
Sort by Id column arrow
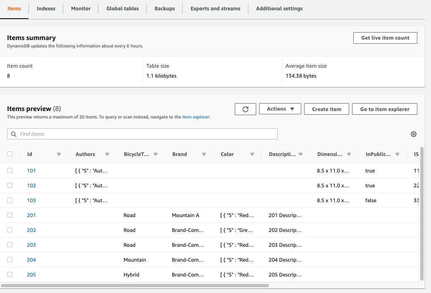click(59, 154)
